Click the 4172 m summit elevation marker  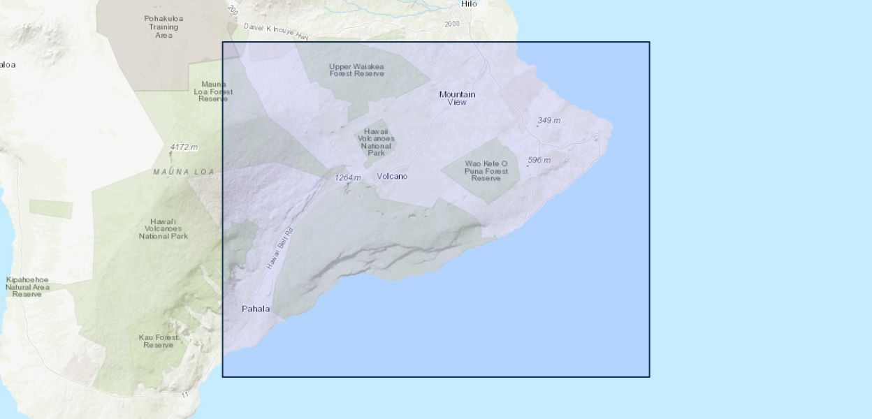[x=184, y=147]
